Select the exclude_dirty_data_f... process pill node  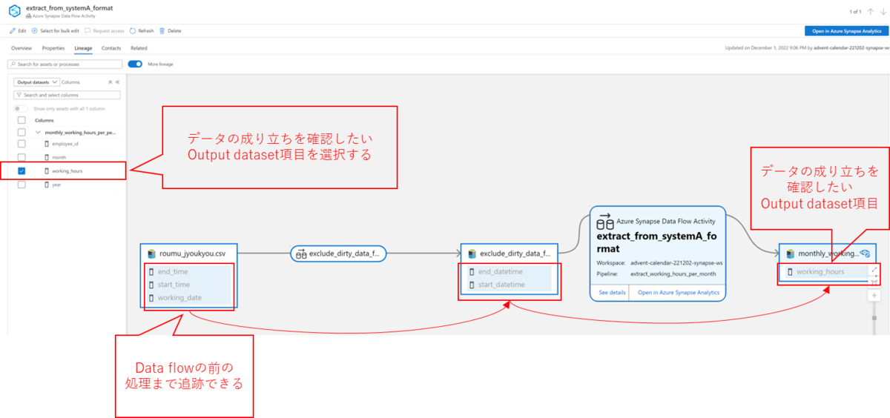[x=338, y=253]
